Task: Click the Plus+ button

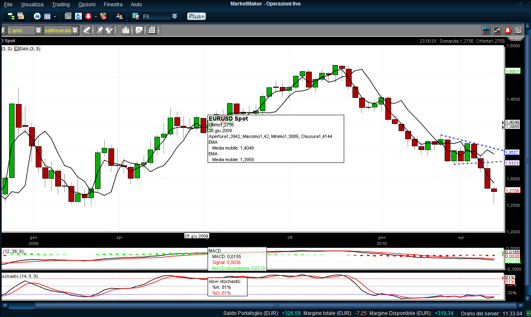Action: pos(196,16)
